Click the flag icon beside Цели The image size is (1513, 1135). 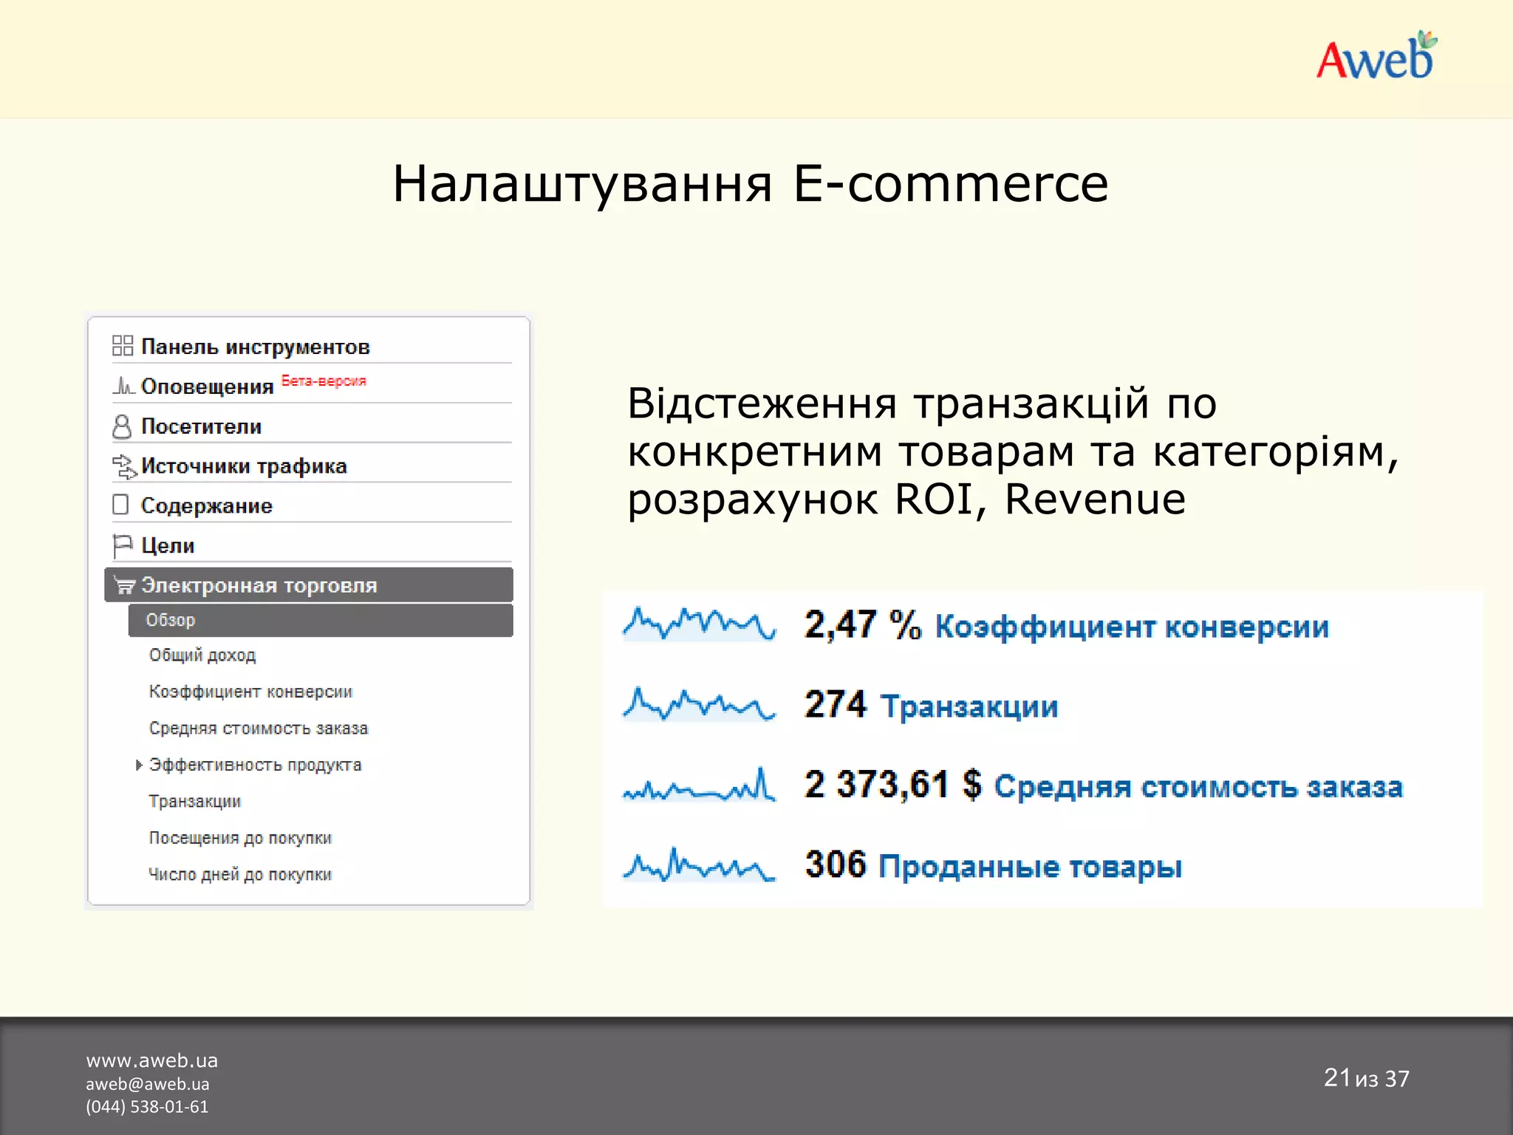pos(122,546)
